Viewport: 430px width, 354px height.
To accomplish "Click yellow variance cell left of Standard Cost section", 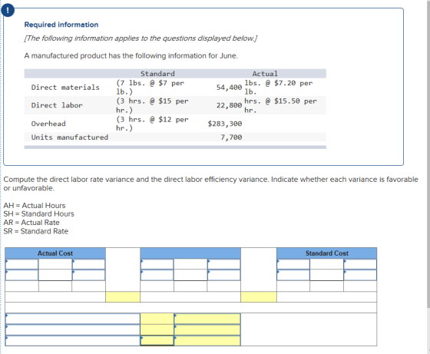I will click(259, 297).
